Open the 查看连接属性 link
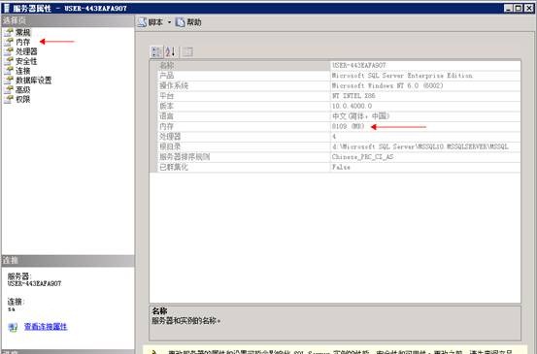The height and width of the screenshot is (354, 537). (x=46, y=327)
